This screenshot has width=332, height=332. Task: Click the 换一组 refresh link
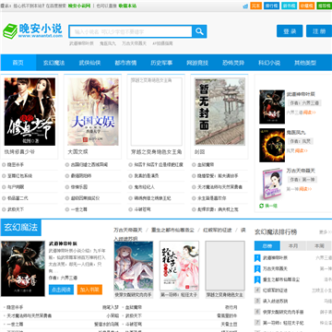(x=271, y=206)
